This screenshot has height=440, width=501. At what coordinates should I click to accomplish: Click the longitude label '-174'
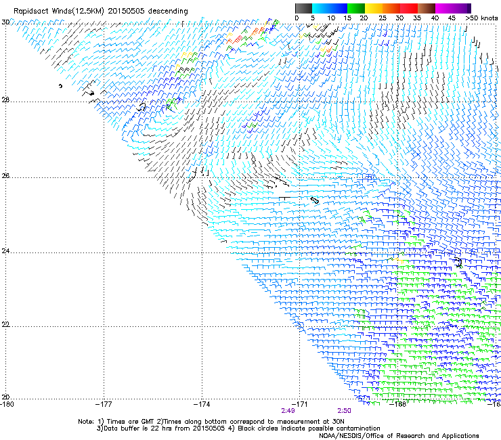(202, 404)
